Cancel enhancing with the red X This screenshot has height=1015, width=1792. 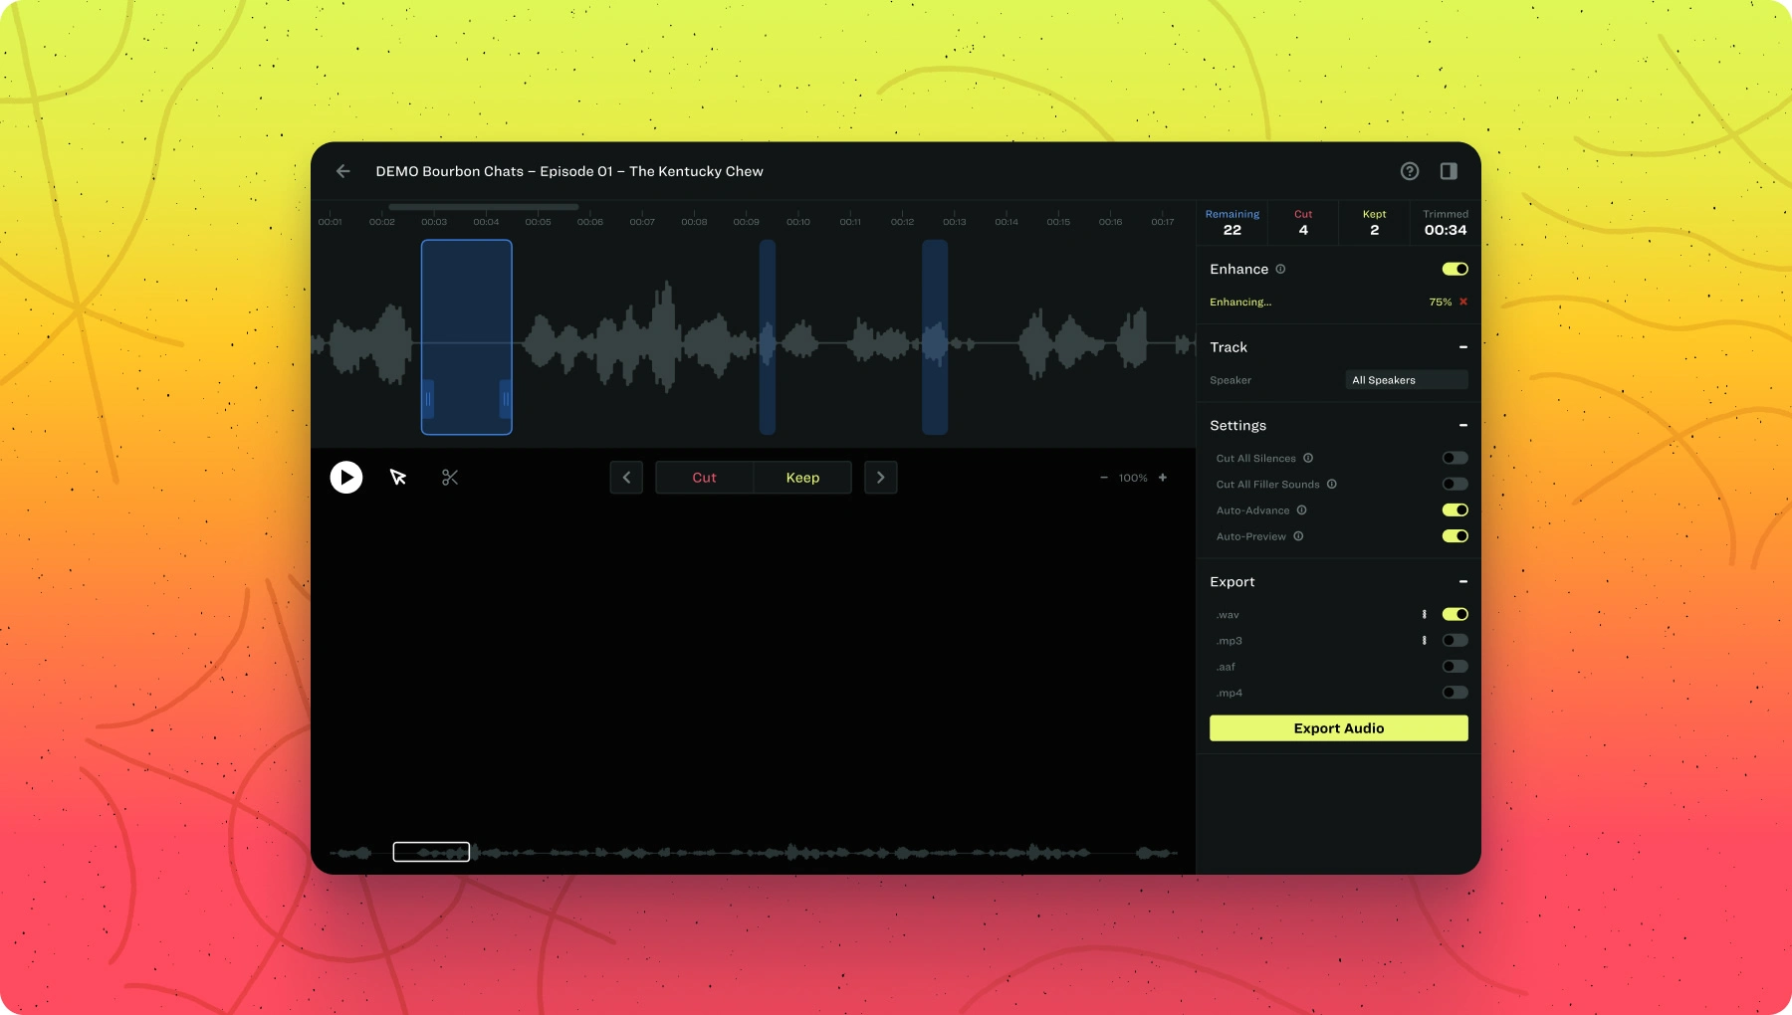pyautogui.click(x=1463, y=302)
